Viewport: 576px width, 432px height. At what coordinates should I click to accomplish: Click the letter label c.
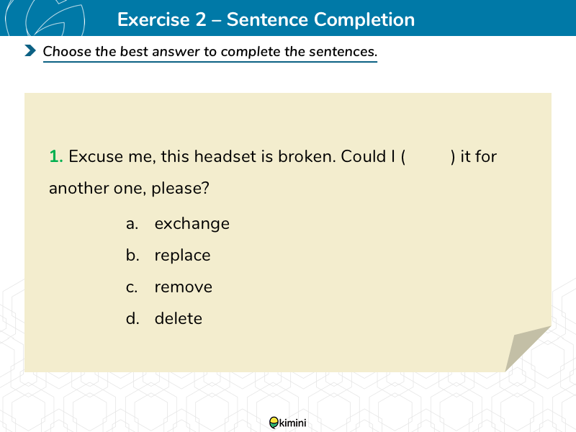pyautogui.click(x=132, y=287)
